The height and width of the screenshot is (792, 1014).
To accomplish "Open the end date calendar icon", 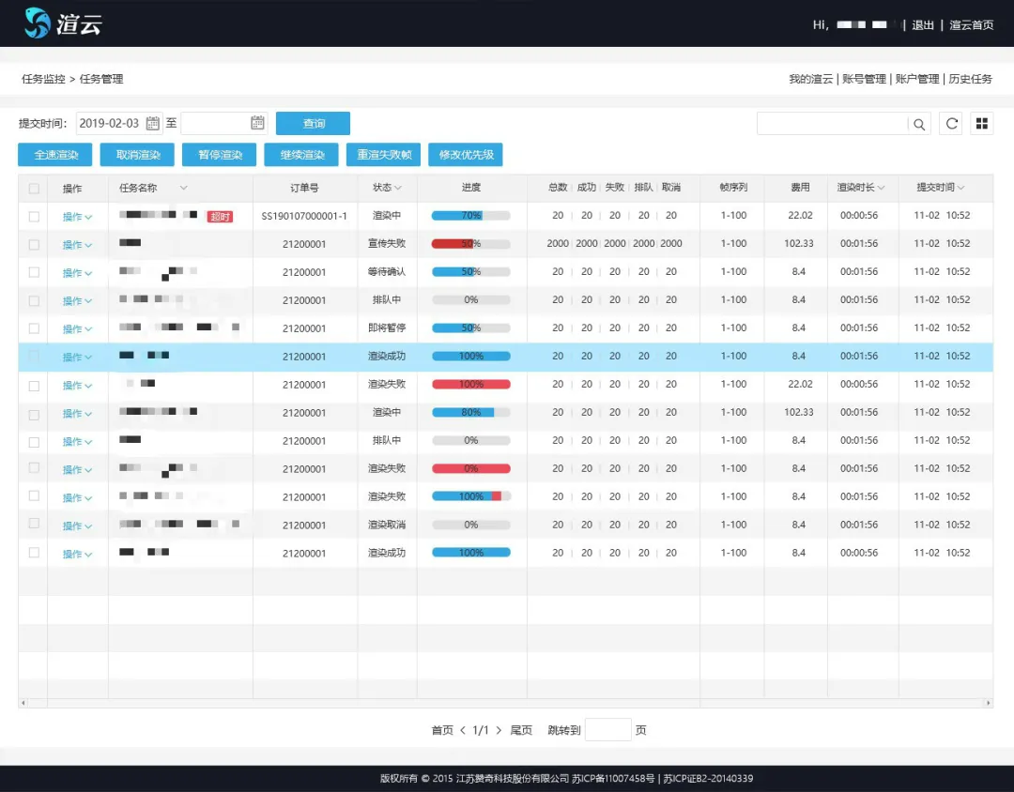I will [257, 123].
